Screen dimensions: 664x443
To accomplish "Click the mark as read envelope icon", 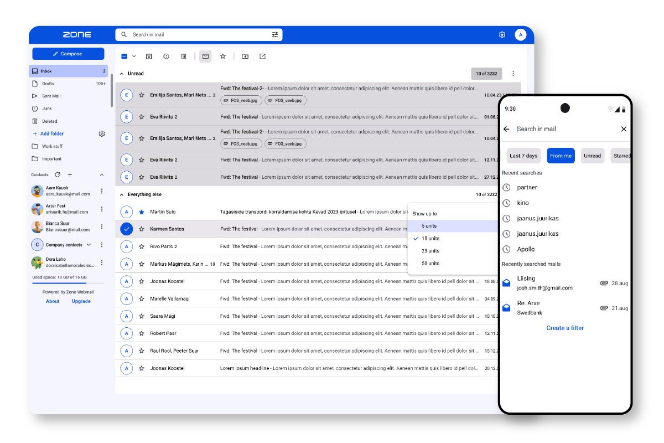I will tap(205, 56).
